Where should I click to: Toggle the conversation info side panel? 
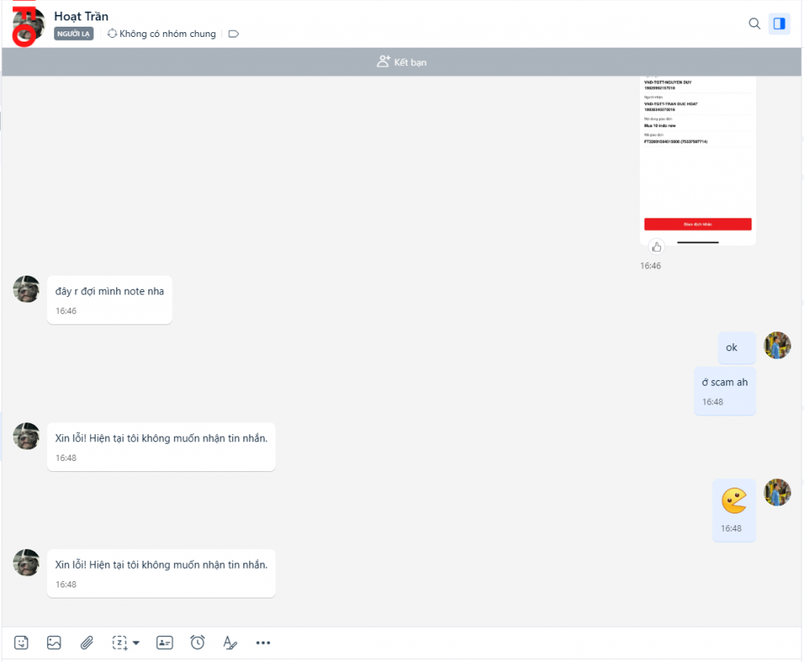click(779, 24)
